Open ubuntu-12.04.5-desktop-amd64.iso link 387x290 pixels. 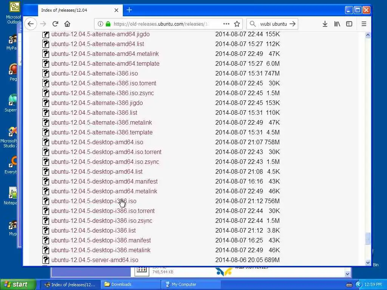pyautogui.click(x=97, y=142)
